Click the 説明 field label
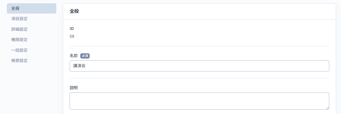The width and height of the screenshot is (341, 114). click(74, 88)
